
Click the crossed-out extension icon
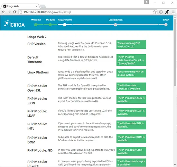tap(167, 12)
